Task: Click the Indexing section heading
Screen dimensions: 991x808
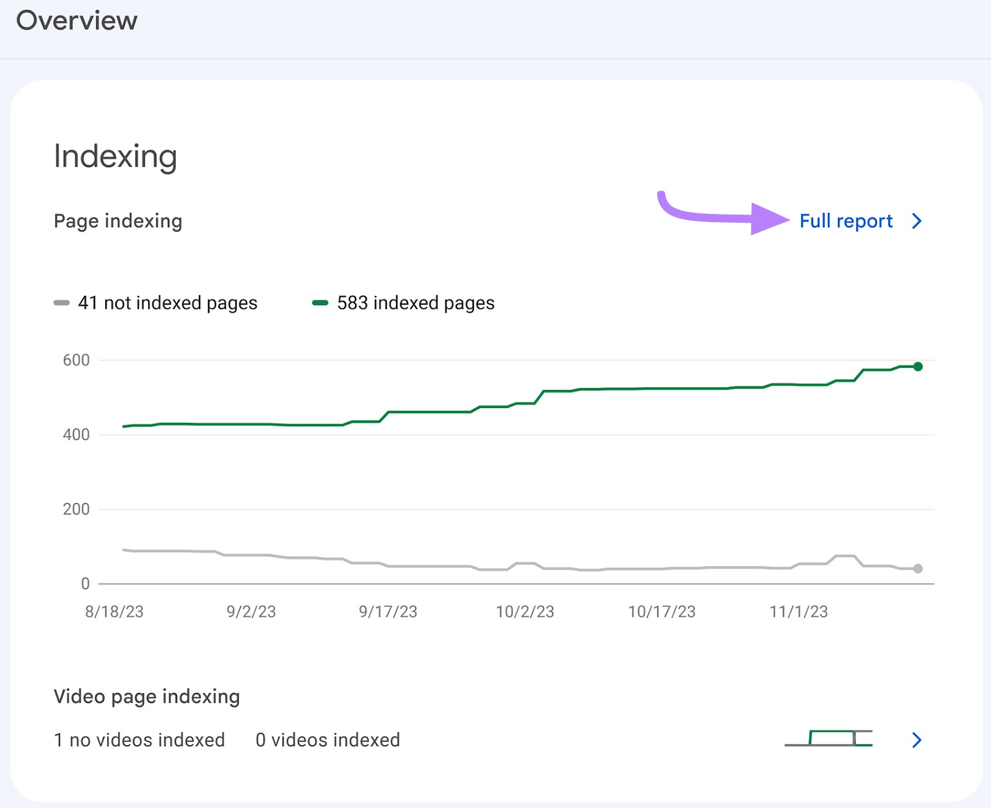Action: [x=115, y=156]
